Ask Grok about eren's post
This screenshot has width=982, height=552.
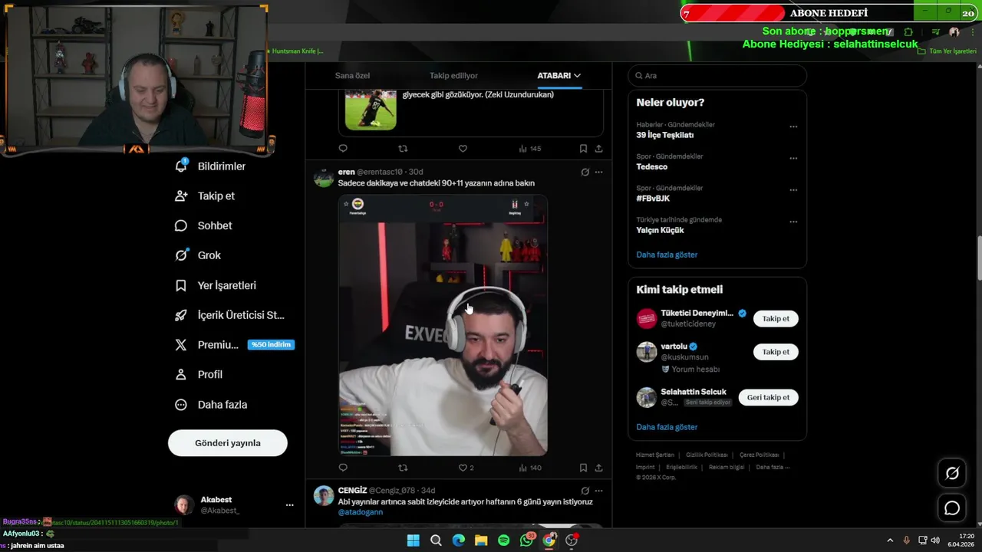[x=585, y=172]
